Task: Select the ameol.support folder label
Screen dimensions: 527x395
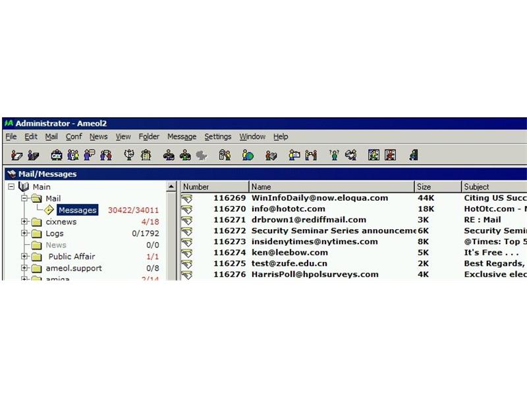Action: coord(74,269)
